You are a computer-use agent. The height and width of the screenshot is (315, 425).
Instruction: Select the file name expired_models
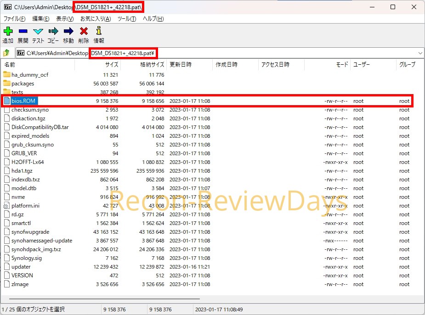pos(30,136)
